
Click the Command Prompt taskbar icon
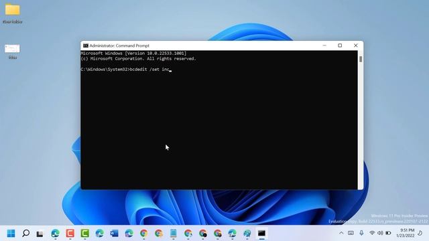coord(261,234)
